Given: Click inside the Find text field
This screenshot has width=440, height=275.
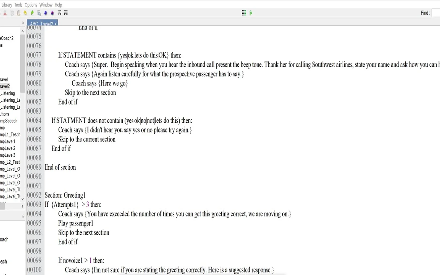Looking at the screenshot, I should 436,13.
